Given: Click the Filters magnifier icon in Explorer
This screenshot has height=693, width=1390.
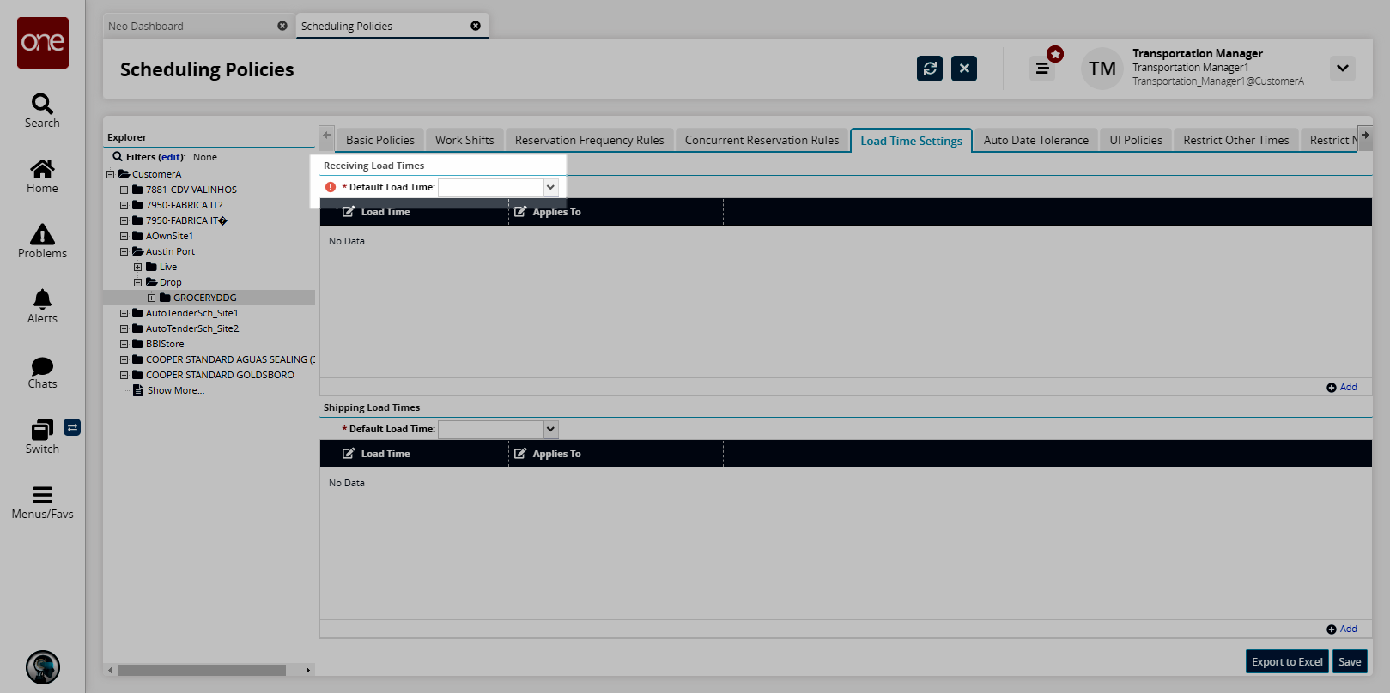Looking at the screenshot, I should (x=118, y=157).
